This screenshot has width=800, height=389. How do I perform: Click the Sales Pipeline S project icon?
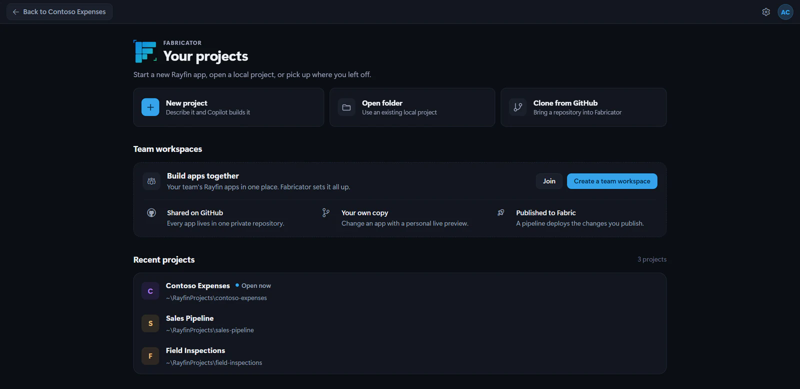[x=150, y=323]
